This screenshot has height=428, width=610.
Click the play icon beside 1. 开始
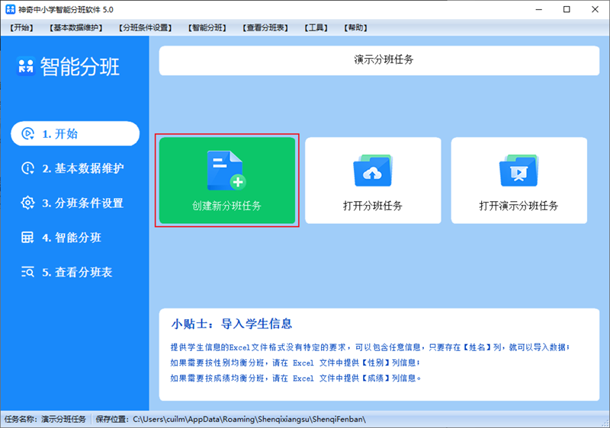(x=28, y=133)
